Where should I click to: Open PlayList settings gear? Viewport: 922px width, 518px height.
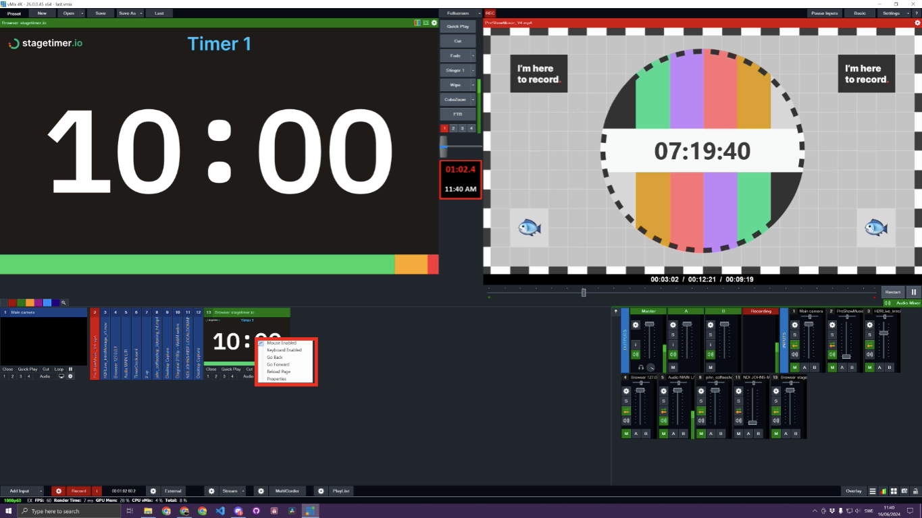tap(321, 491)
